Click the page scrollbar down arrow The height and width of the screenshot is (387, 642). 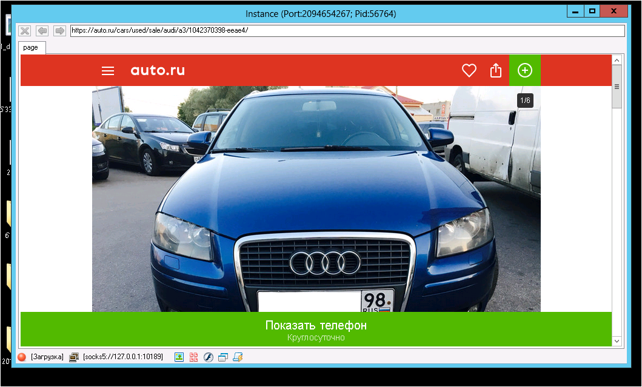[x=617, y=341]
